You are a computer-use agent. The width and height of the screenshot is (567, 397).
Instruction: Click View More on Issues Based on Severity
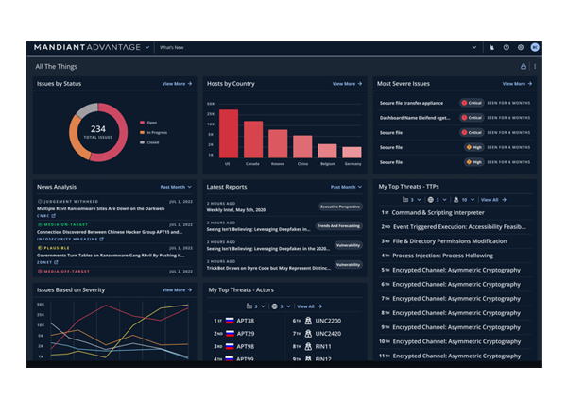pos(177,290)
